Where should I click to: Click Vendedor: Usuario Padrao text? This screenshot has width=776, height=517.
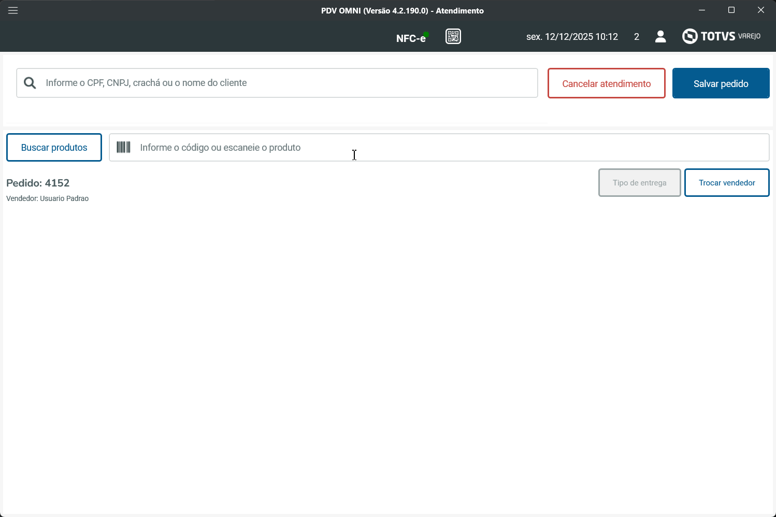47,198
